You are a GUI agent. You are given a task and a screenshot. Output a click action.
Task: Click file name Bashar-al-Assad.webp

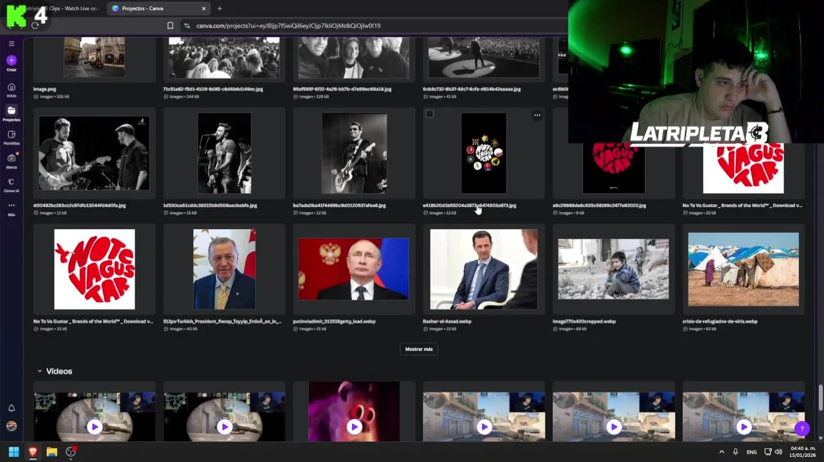(x=447, y=321)
